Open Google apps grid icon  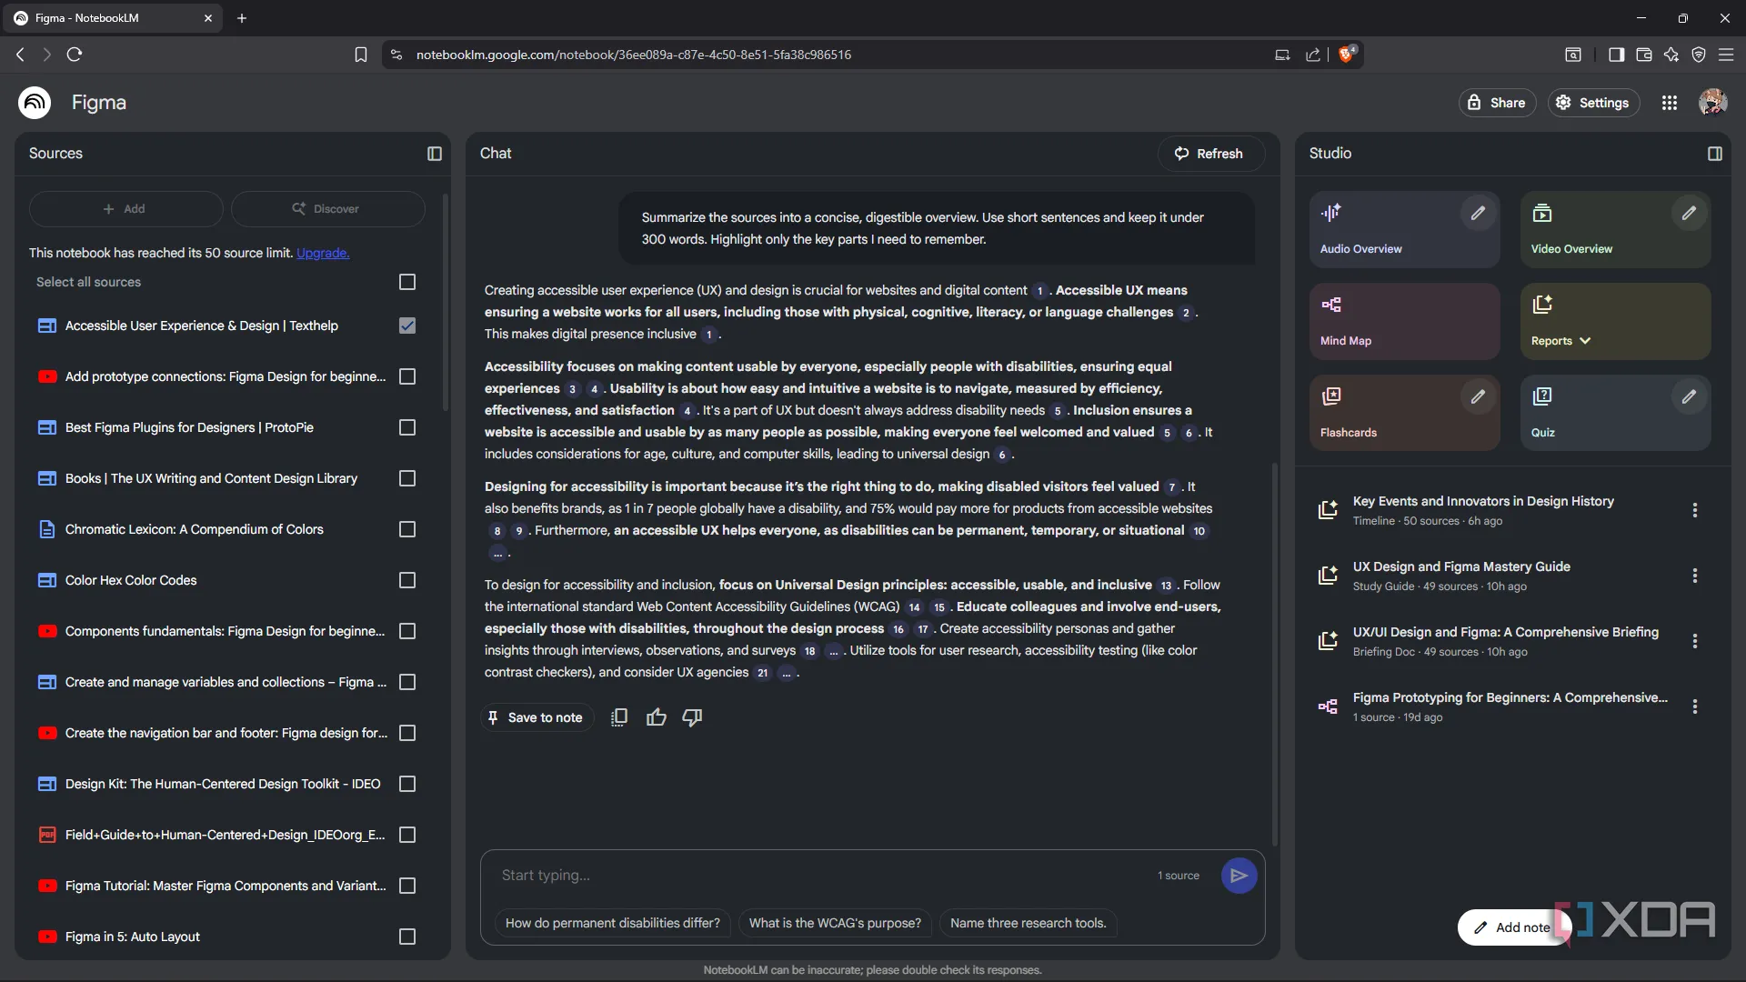click(x=1669, y=103)
